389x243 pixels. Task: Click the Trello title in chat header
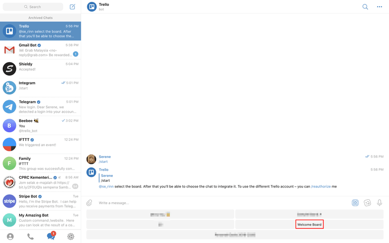pos(104,4)
